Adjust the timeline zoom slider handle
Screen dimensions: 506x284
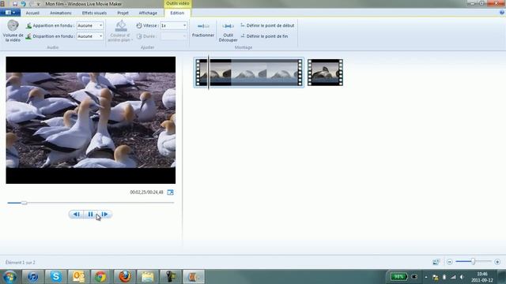pos(473,261)
